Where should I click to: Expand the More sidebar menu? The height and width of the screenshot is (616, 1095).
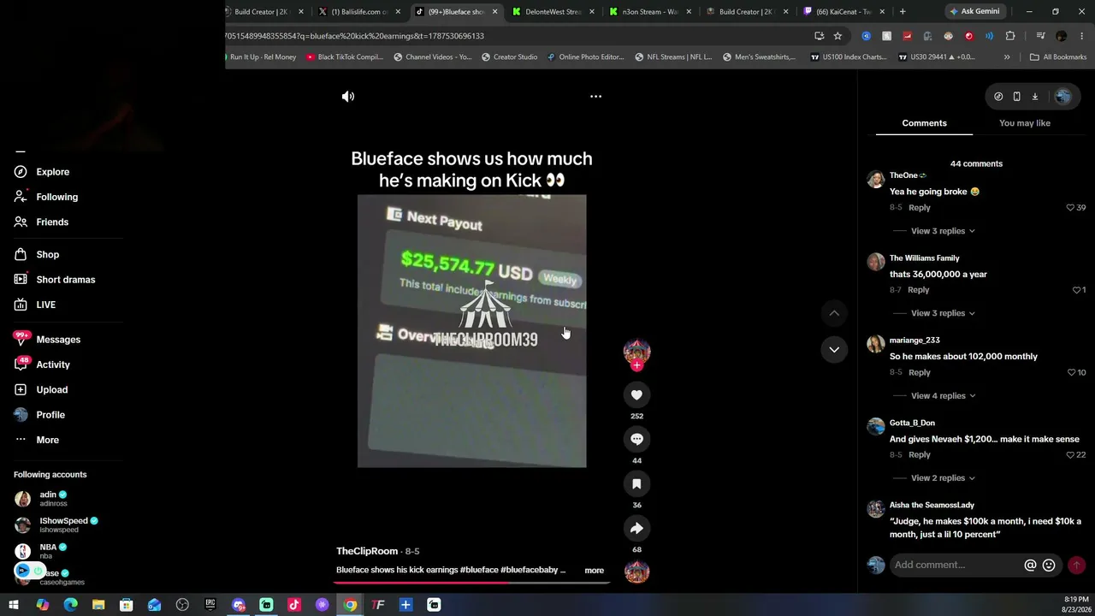37,440
